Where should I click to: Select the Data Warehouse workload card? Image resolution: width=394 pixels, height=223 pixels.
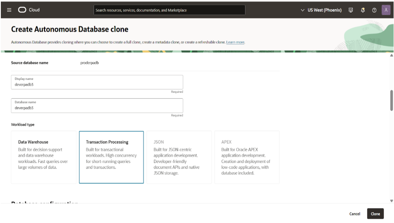click(x=44, y=157)
